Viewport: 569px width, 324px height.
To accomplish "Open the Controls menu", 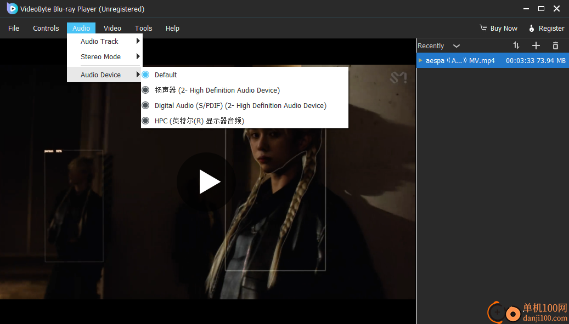I will (x=46, y=29).
